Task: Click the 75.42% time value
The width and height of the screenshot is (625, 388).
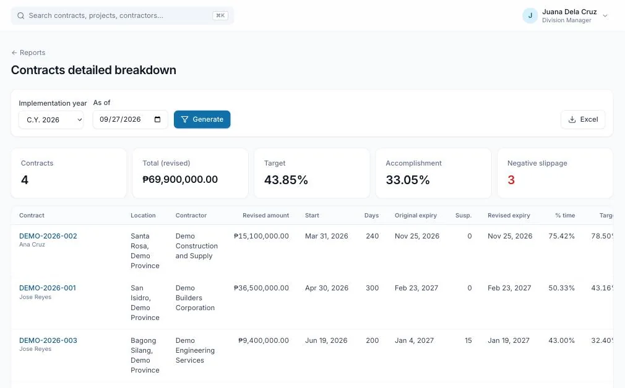Action: click(562, 236)
